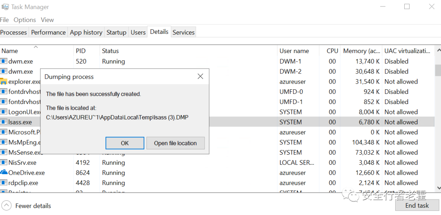
Task: Click the vertical scrollbar thumb
Action: pyautogui.click(x=438, y=70)
